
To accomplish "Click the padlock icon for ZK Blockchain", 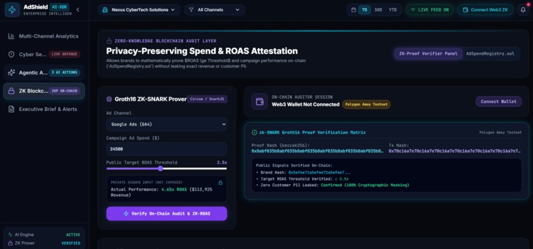I will (11, 90).
